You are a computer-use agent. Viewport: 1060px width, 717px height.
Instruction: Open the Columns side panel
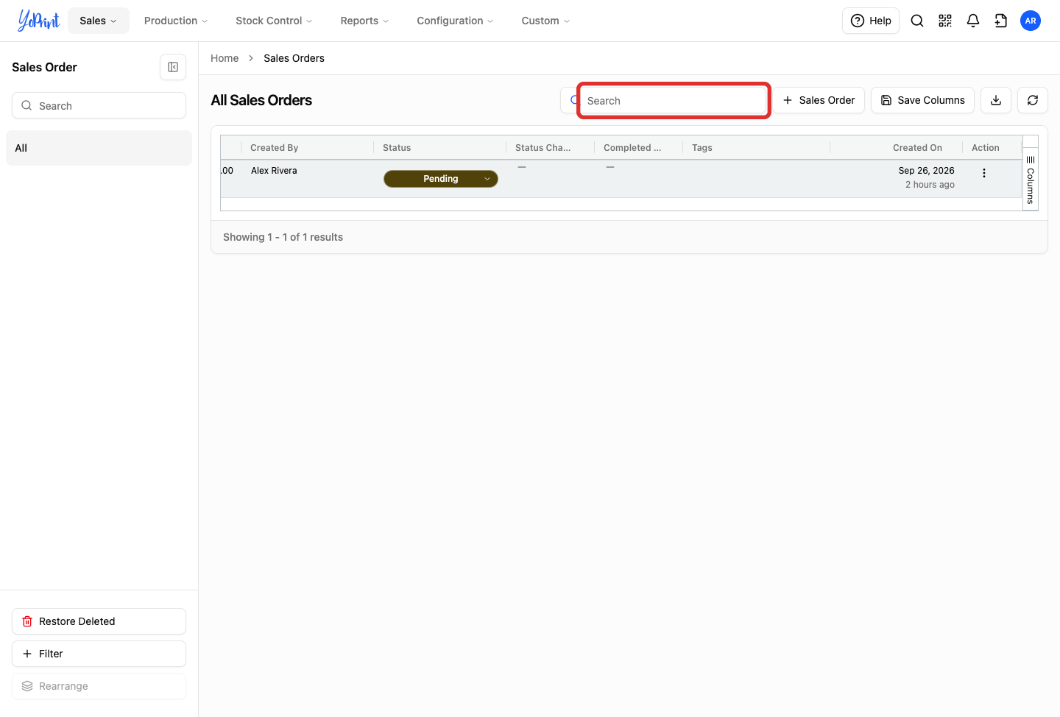click(1031, 180)
